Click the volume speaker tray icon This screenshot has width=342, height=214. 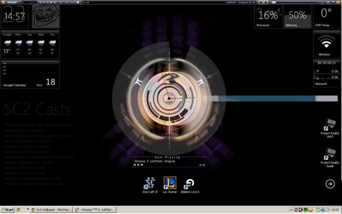(x=328, y=210)
